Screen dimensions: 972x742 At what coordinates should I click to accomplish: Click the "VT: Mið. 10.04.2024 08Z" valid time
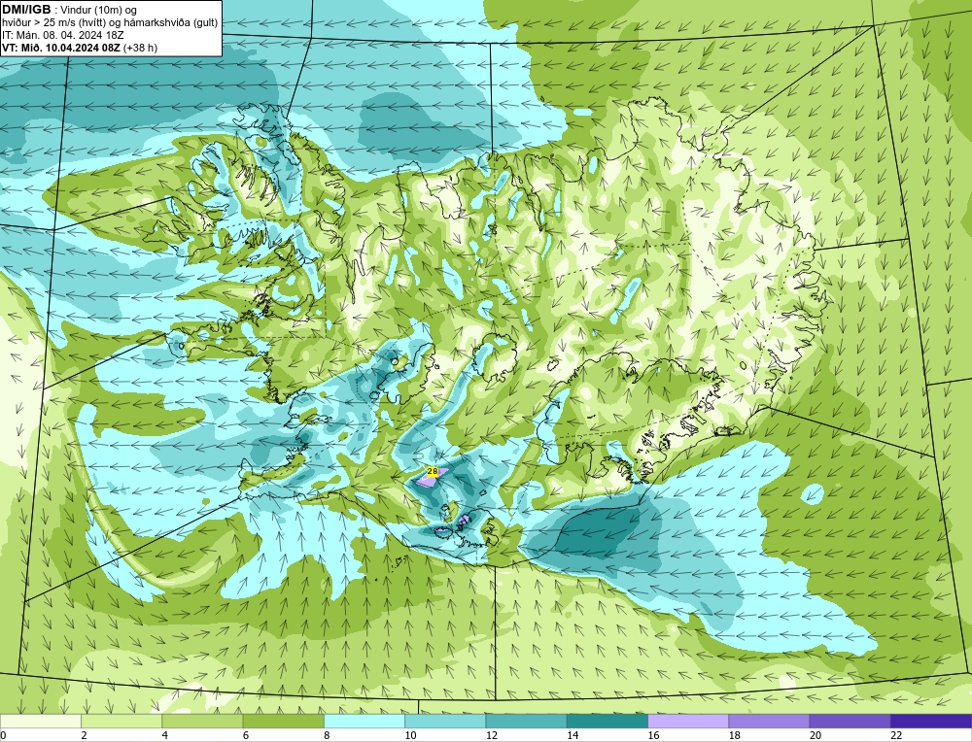(61, 48)
